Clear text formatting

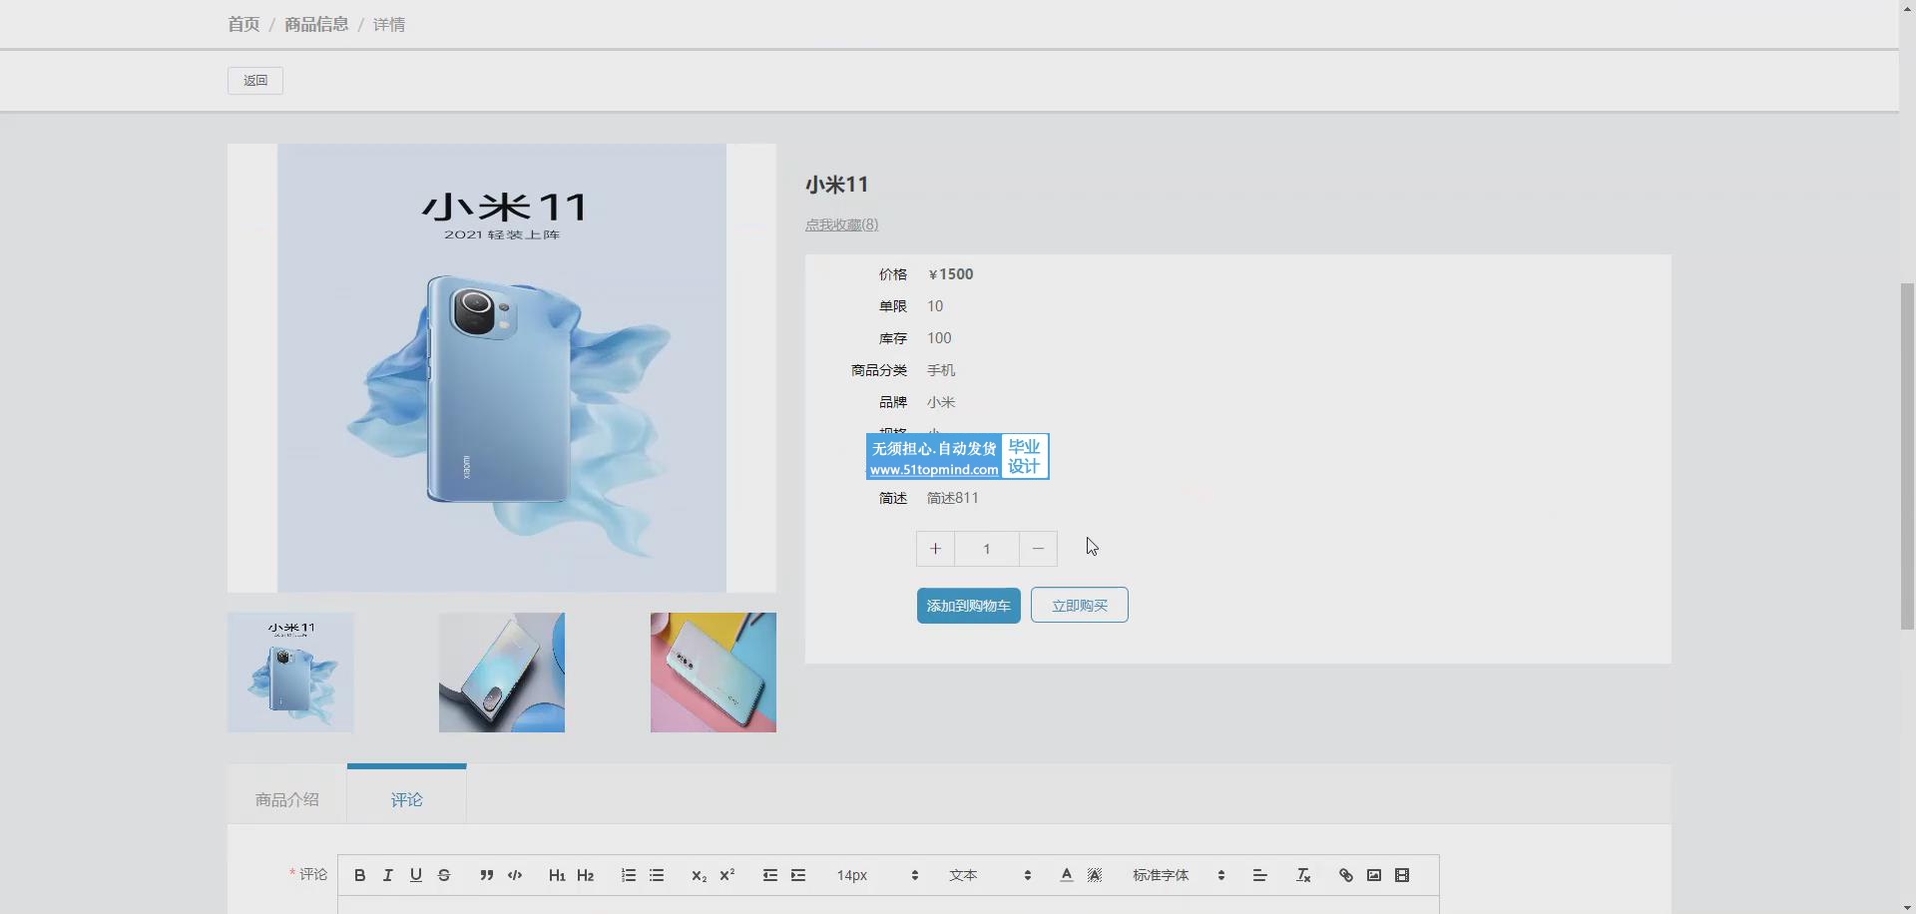coord(1303,875)
